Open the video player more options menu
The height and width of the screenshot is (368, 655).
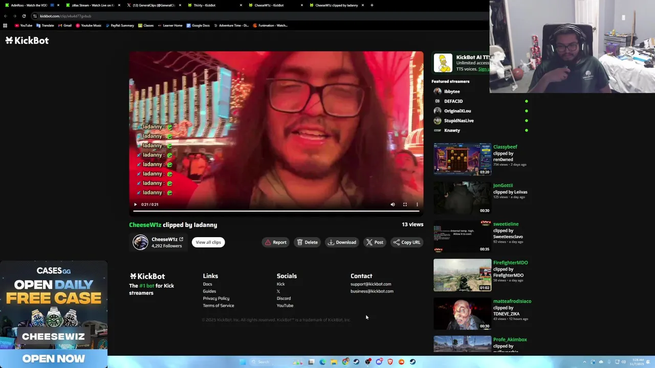coord(417,204)
